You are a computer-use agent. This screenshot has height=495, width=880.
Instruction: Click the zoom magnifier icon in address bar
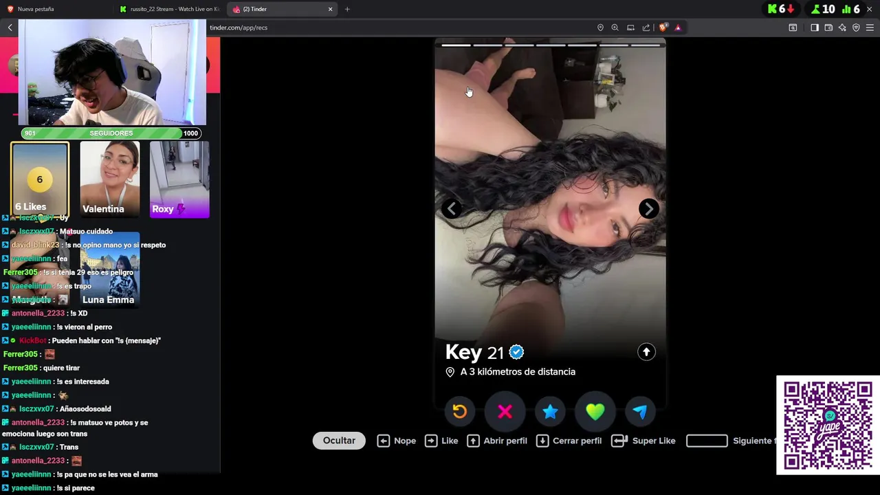tap(615, 27)
